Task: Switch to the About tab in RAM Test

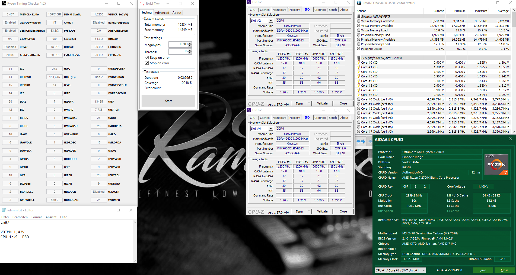Action: point(177,13)
